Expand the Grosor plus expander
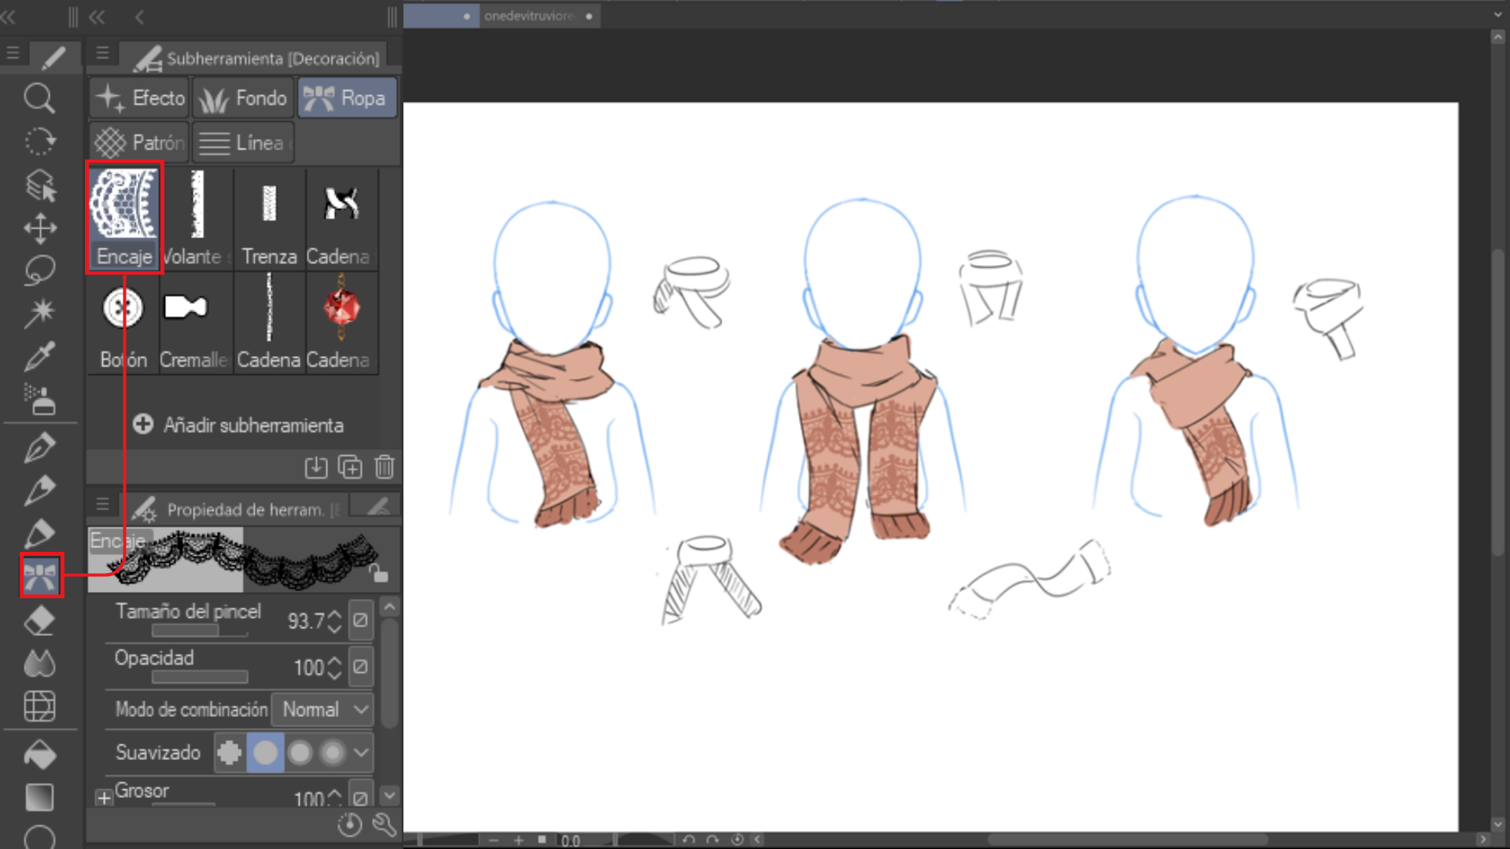Image resolution: width=1510 pixels, height=849 pixels. (104, 798)
